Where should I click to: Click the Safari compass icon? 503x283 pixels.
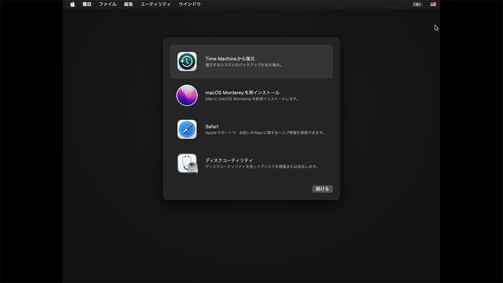(187, 130)
